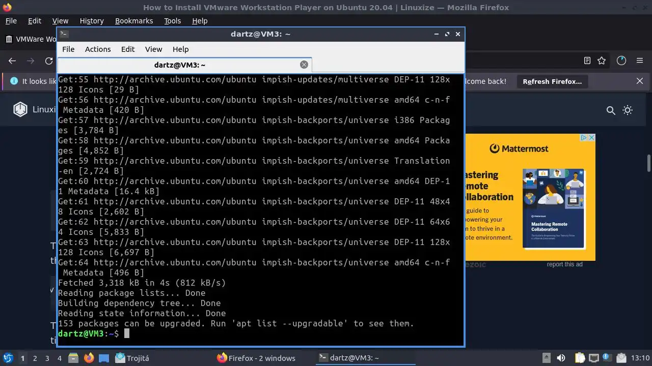
Task: Toggle Linuxize light/dark theme
Action: pyautogui.click(x=628, y=110)
